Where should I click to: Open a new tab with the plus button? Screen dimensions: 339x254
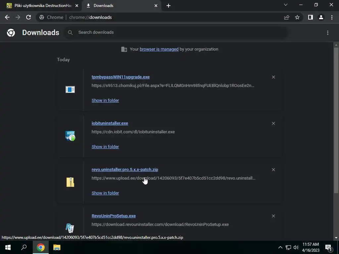tap(169, 6)
